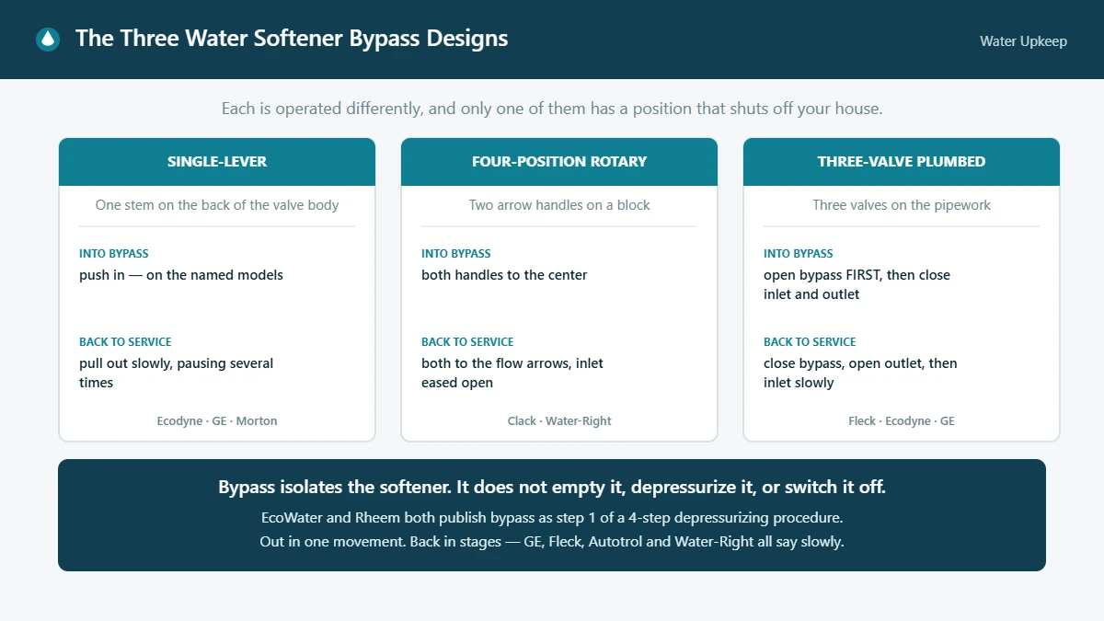1104x621 pixels.
Task: Click BACK TO SERVICE label in Single-Lever card
Action: pos(125,342)
